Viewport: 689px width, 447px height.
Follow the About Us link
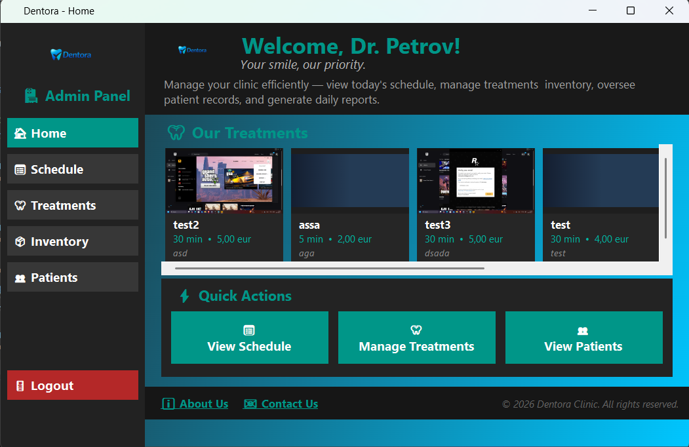click(195, 404)
